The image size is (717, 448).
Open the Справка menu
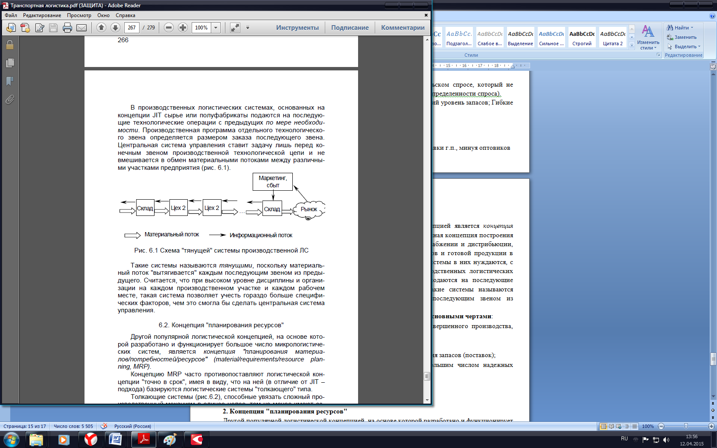(125, 15)
